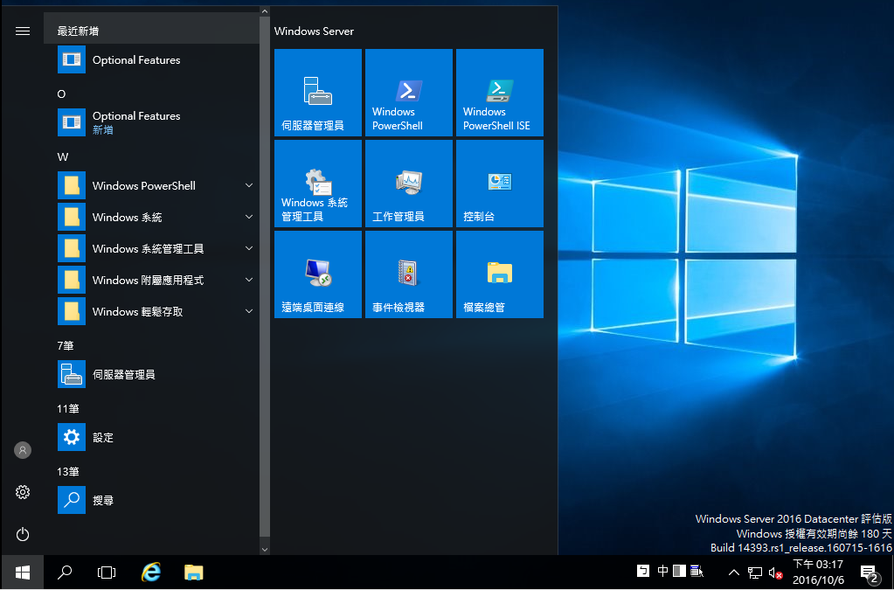Switch the 中 IME input mode indicator

click(x=662, y=571)
